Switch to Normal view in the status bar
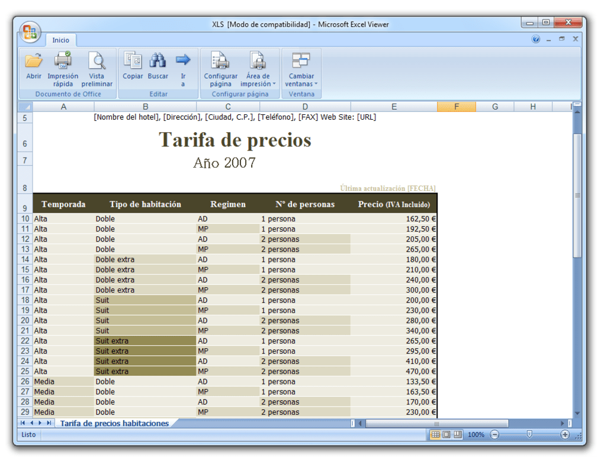The height and width of the screenshot is (468, 604). [x=435, y=434]
